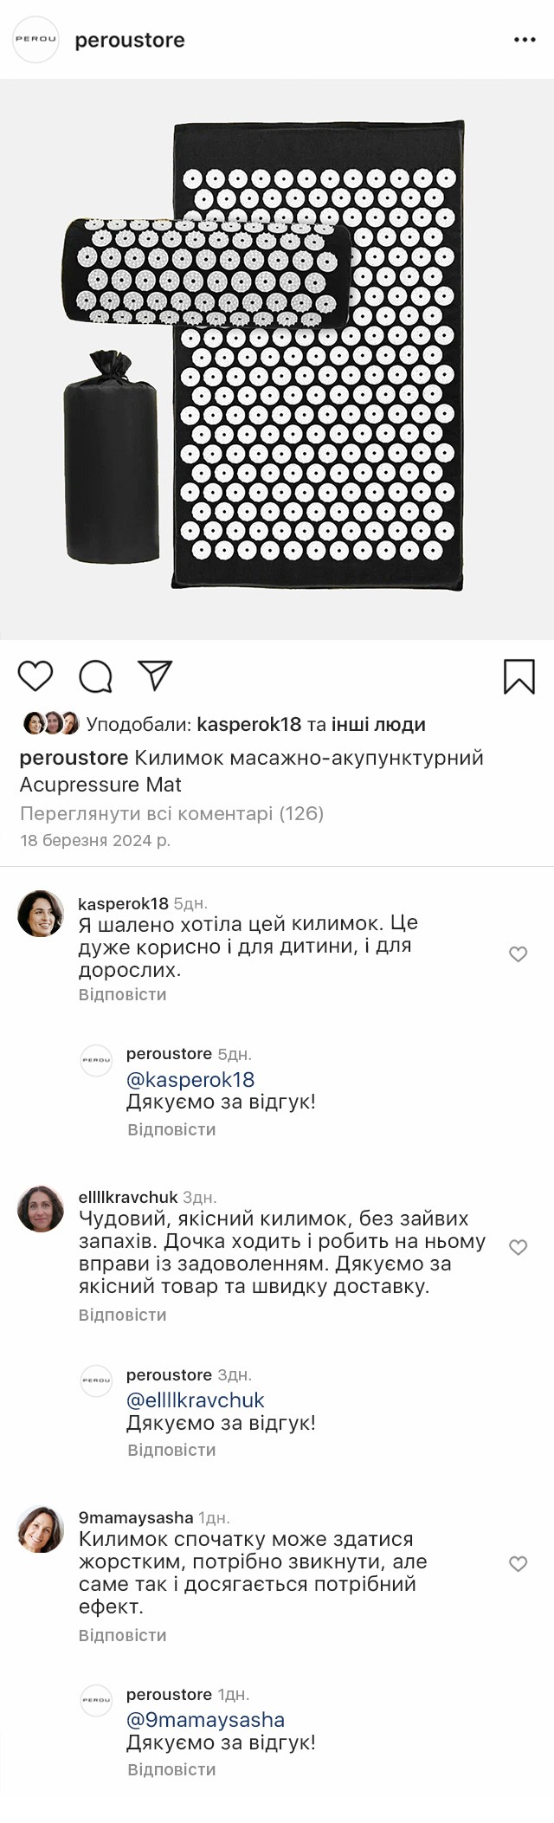Open the @ellllkravchuk mention link
This screenshot has height=1823, width=554.
coord(196,1400)
